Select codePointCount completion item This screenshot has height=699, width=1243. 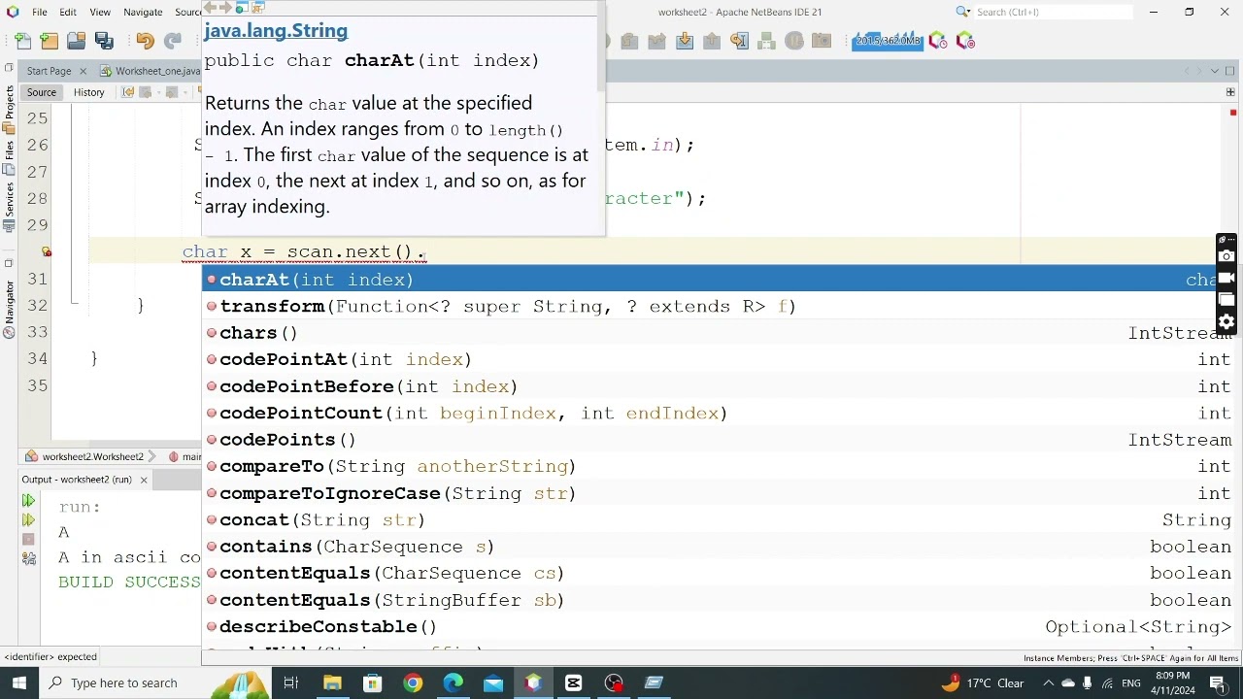(719, 413)
